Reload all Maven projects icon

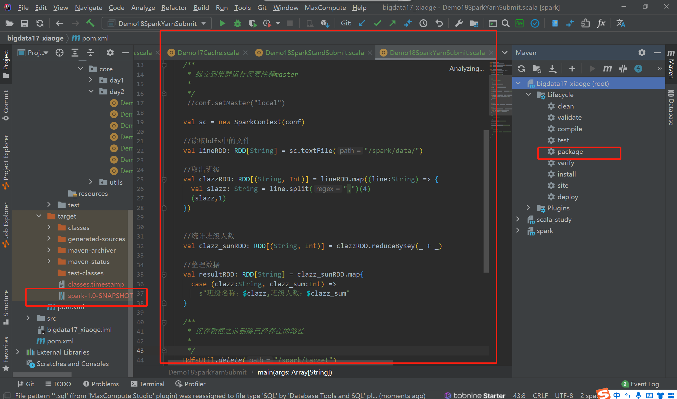click(x=521, y=69)
